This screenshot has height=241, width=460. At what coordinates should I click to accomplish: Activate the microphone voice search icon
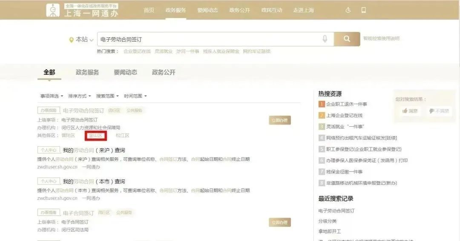(x=325, y=39)
